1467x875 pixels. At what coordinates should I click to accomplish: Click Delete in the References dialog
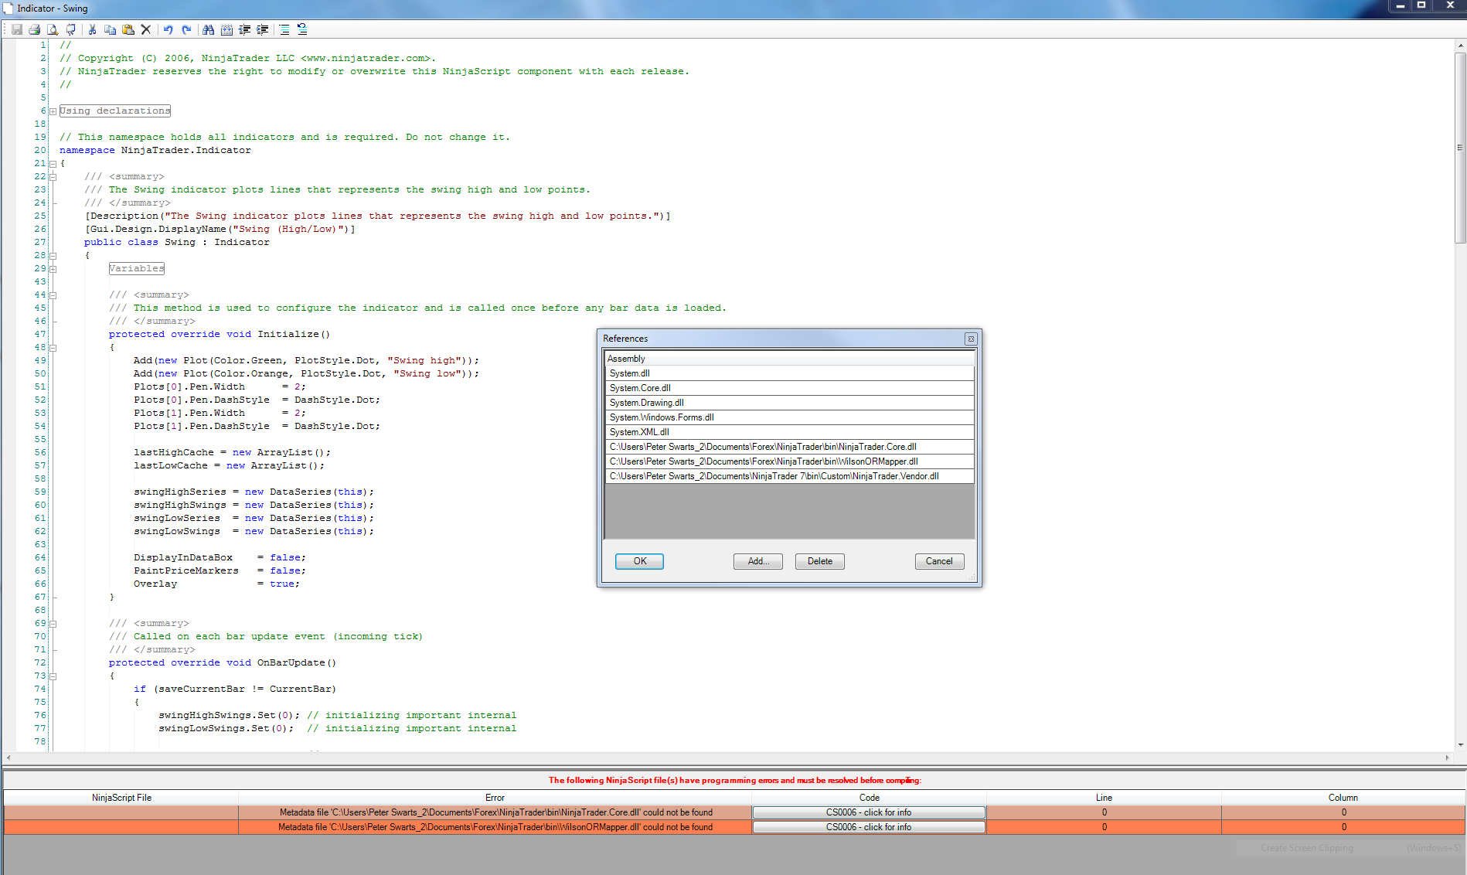click(x=819, y=561)
